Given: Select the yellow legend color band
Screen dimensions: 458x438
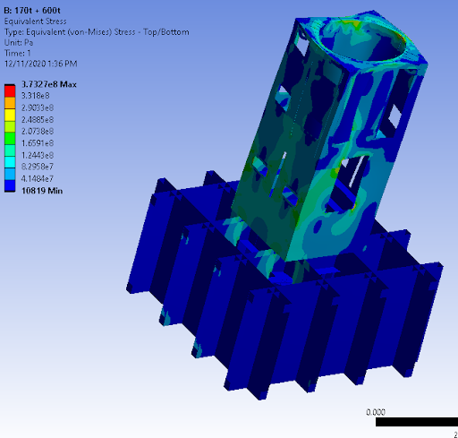Looking at the screenshot, I should click(10, 115).
